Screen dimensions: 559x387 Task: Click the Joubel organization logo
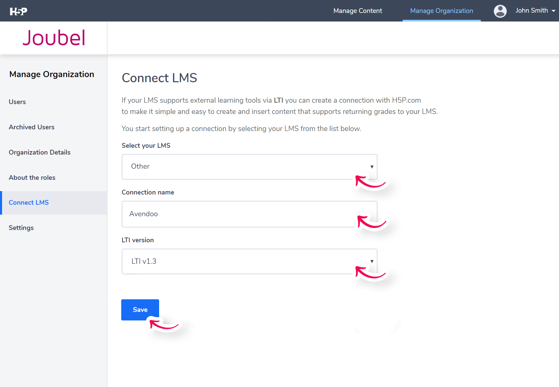(x=54, y=38)
